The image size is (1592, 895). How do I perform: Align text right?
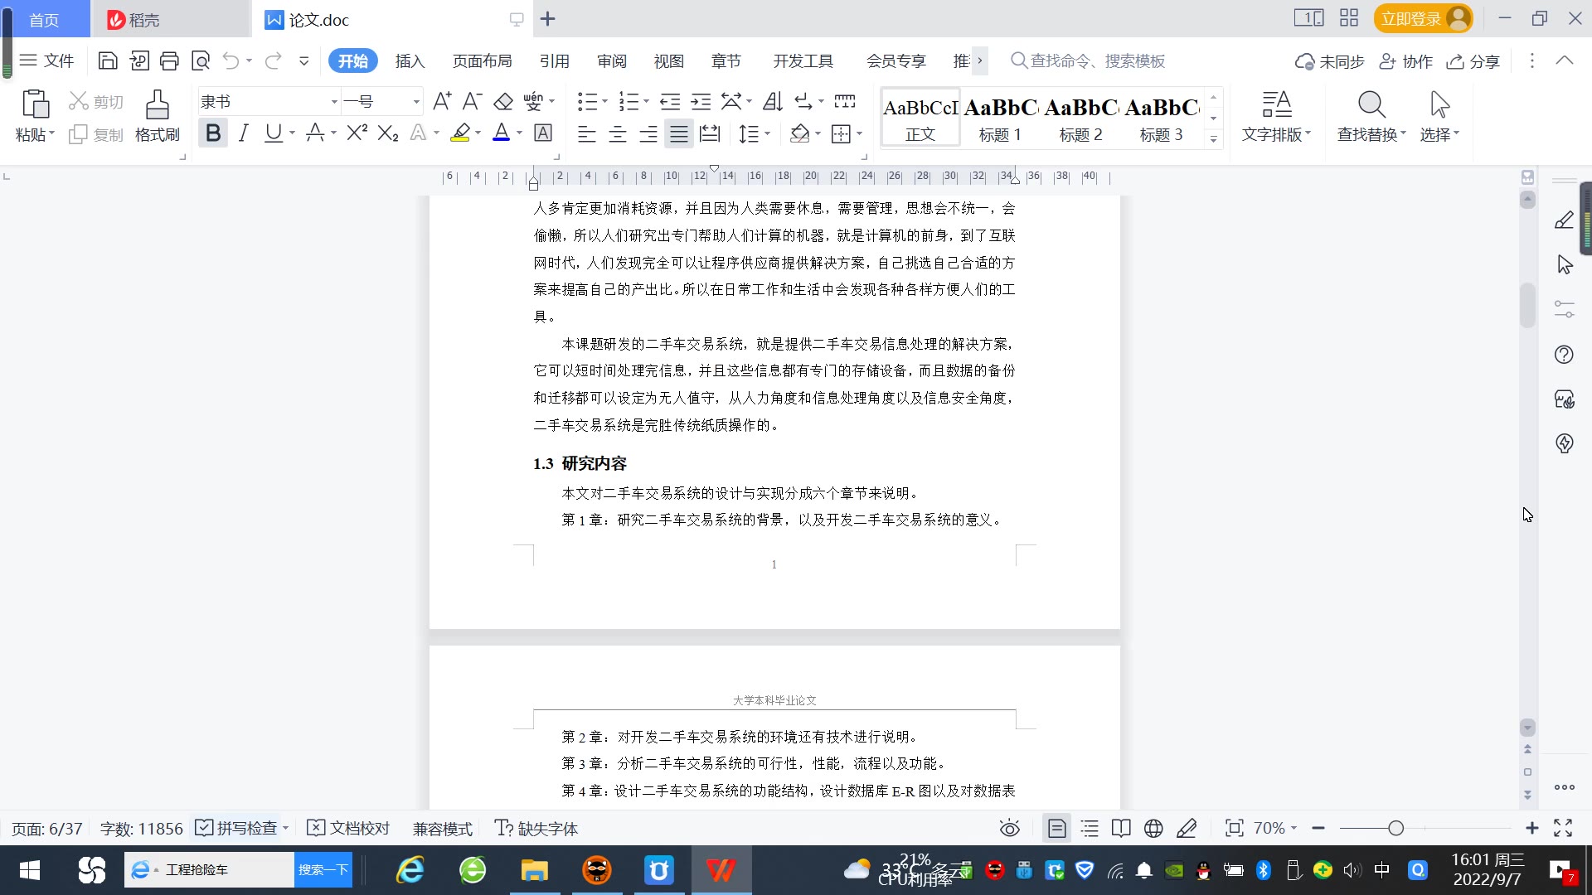click(x=648, y=133)
